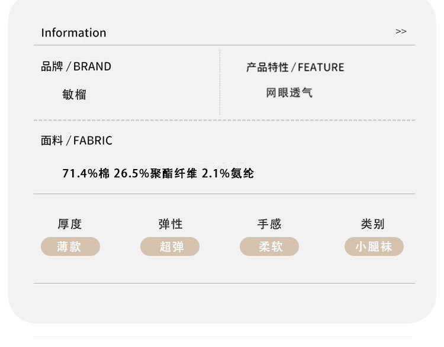Screen dimensions: 444x347
Task: Click the 2.1%氨纶 spandex text
Action: click(x=228, y=174)
